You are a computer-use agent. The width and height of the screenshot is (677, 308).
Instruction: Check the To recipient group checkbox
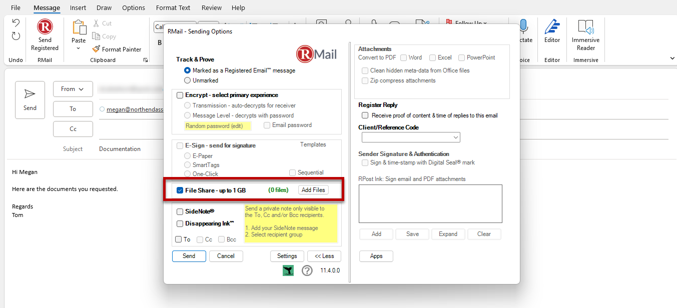pyautogui.click(x=179, y=239)
